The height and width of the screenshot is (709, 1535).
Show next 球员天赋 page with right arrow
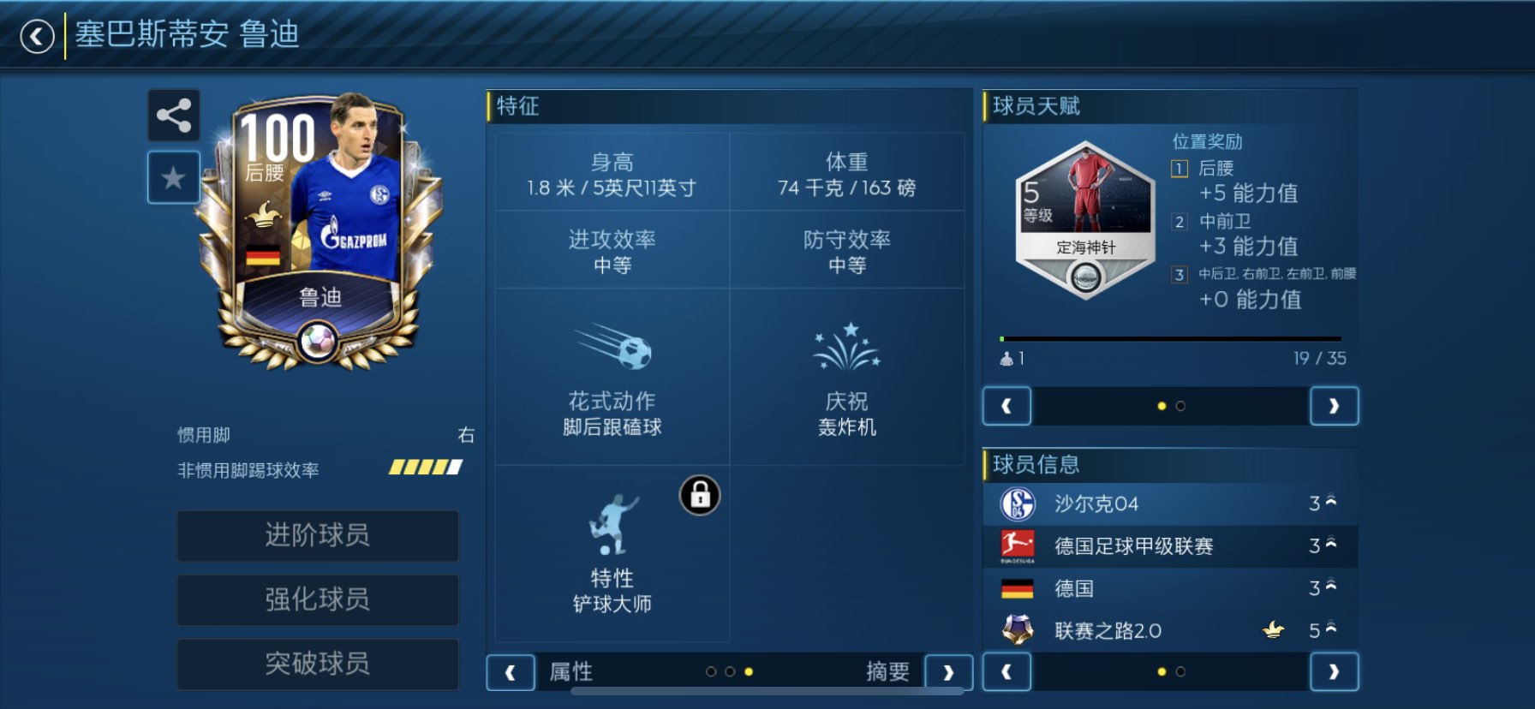(x=1334, y=406)
